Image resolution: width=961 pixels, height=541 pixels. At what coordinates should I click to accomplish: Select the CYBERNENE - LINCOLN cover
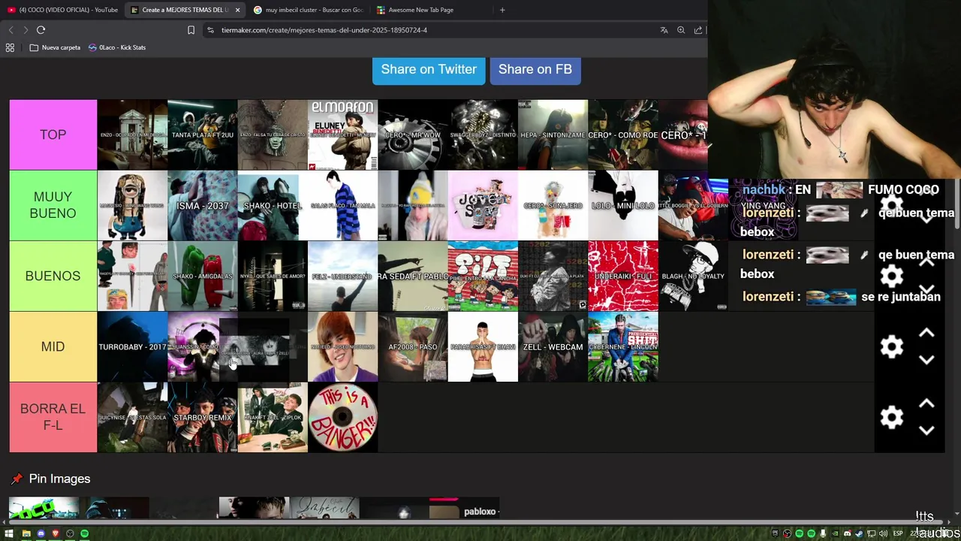pos(623,346)
